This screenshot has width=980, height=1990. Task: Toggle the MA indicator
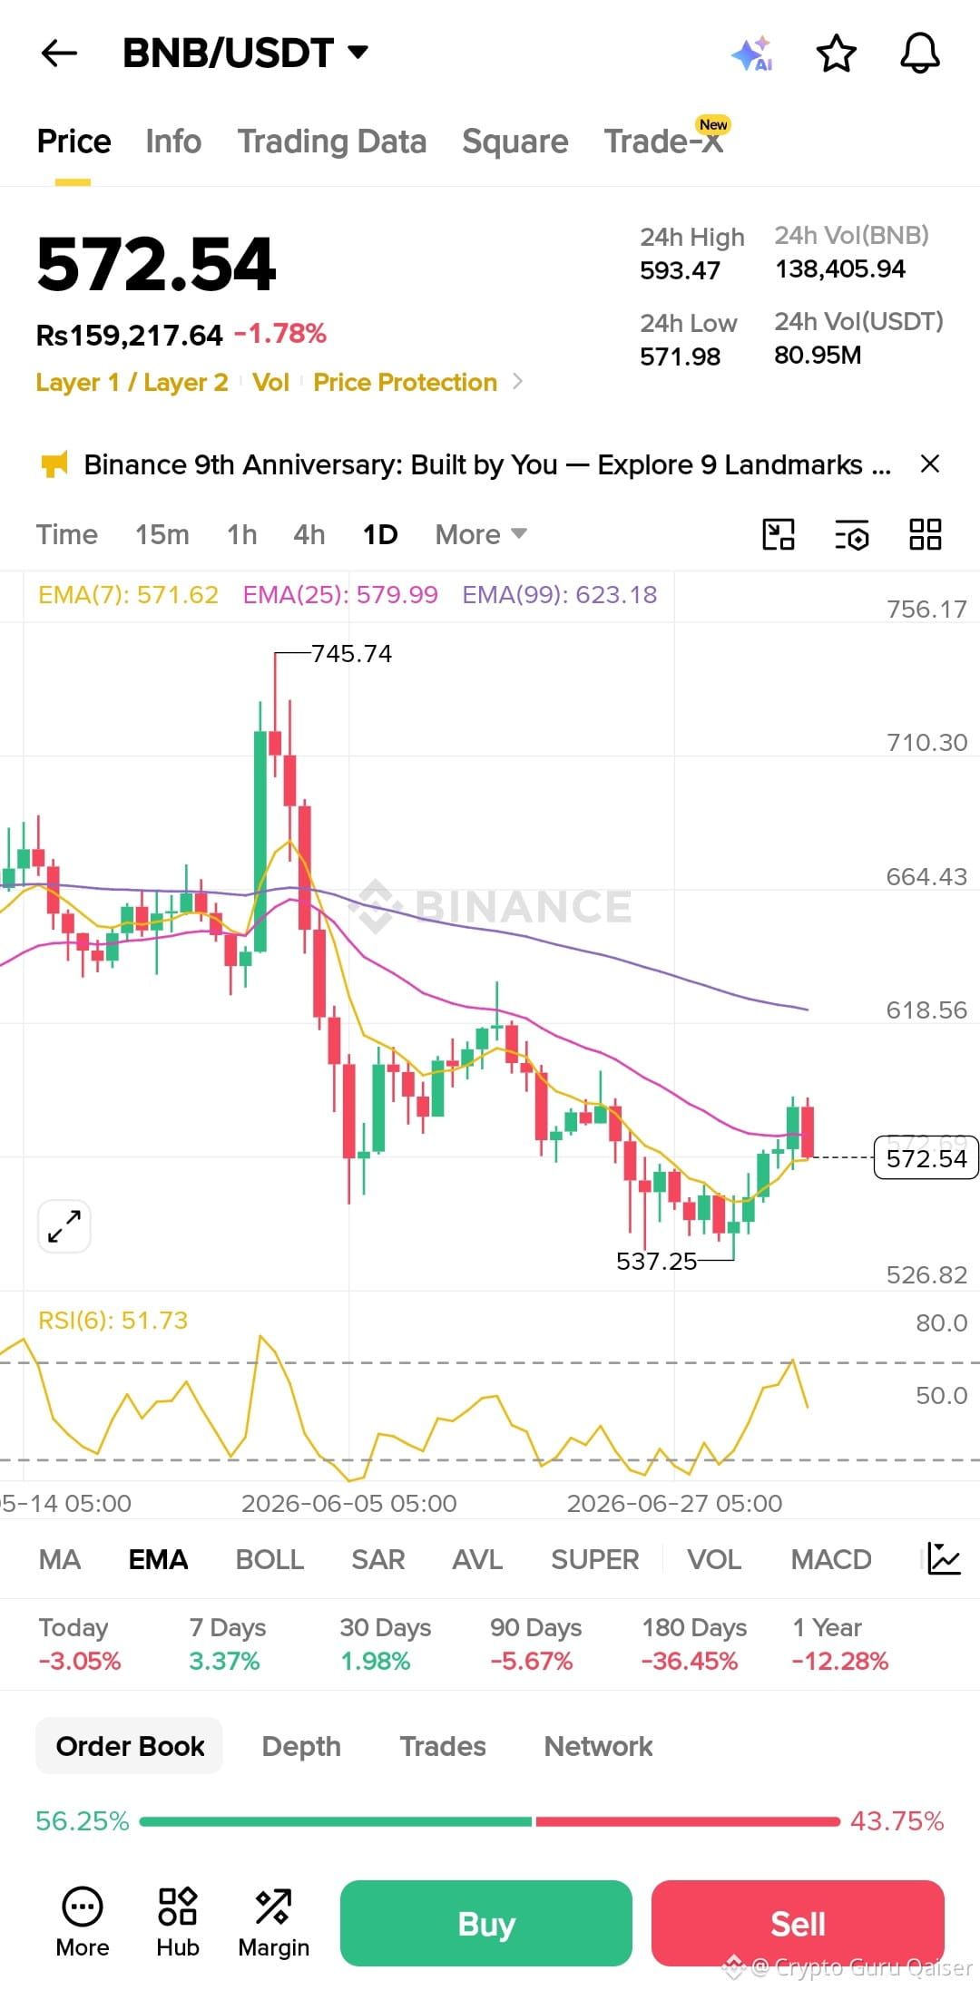60,1559
